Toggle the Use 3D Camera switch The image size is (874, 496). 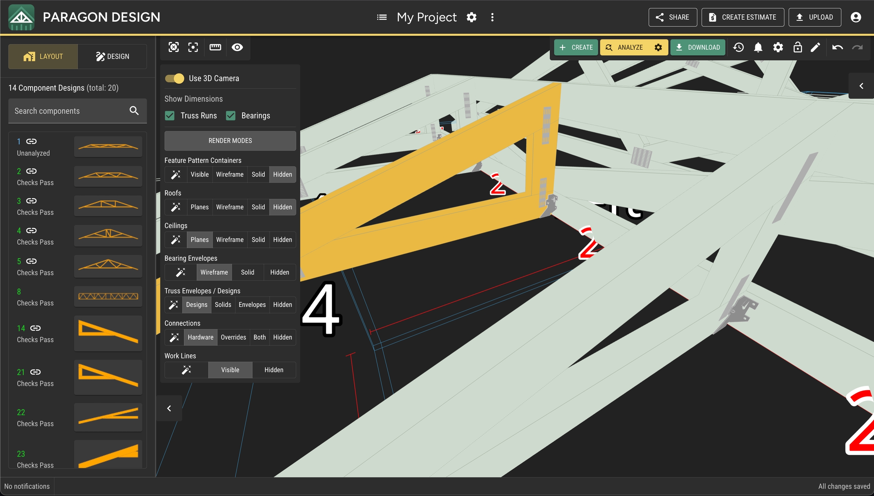(x=174, y=78)
